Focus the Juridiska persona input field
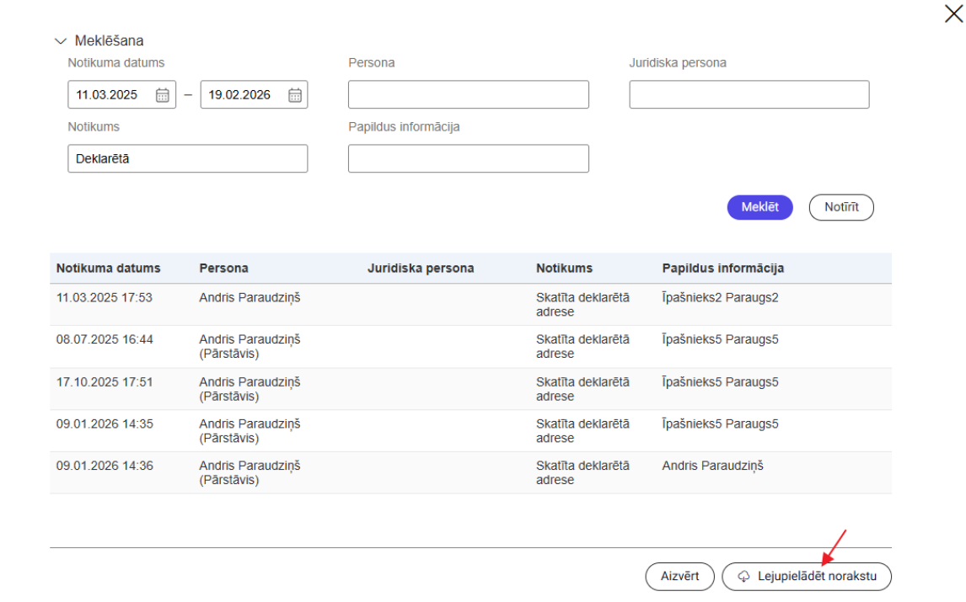Image resolution: width=966 pixels, height=602 pixels. tap(749, 95)
